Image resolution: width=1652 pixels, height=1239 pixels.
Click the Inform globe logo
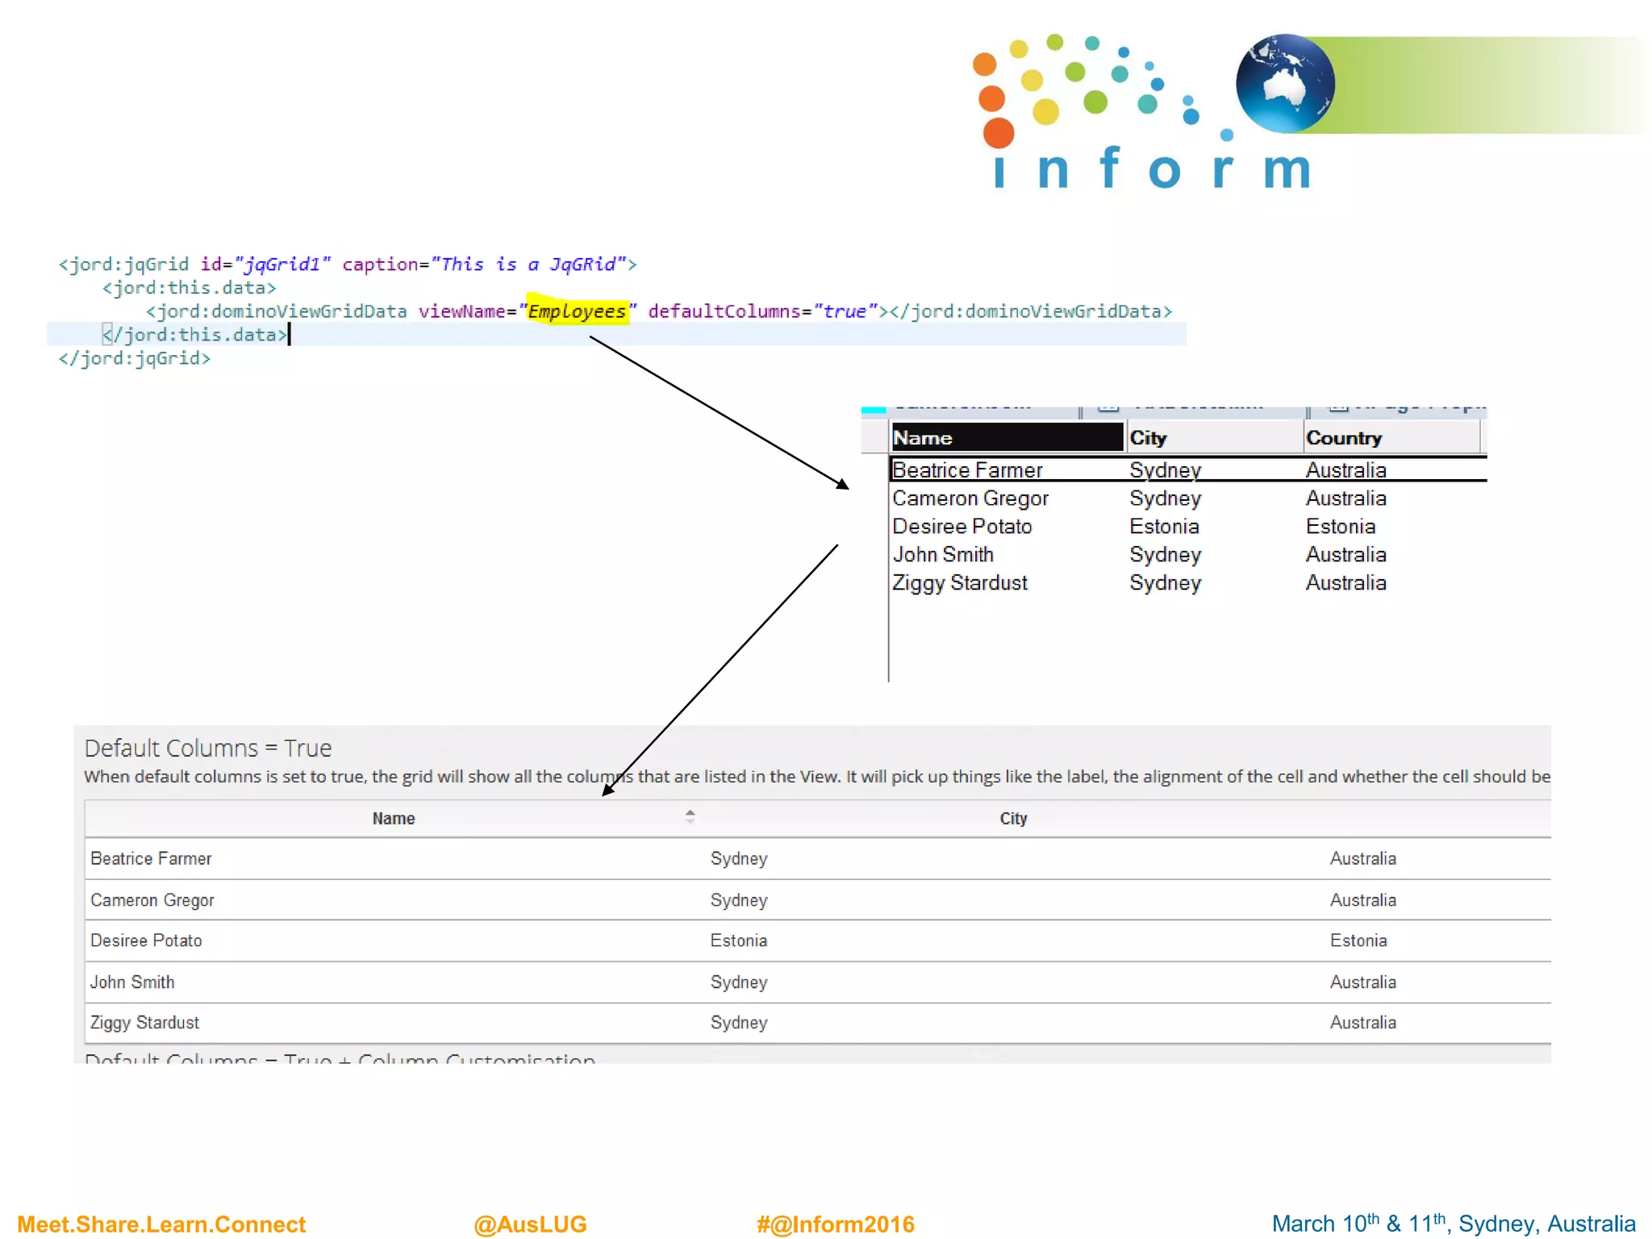1285,84
